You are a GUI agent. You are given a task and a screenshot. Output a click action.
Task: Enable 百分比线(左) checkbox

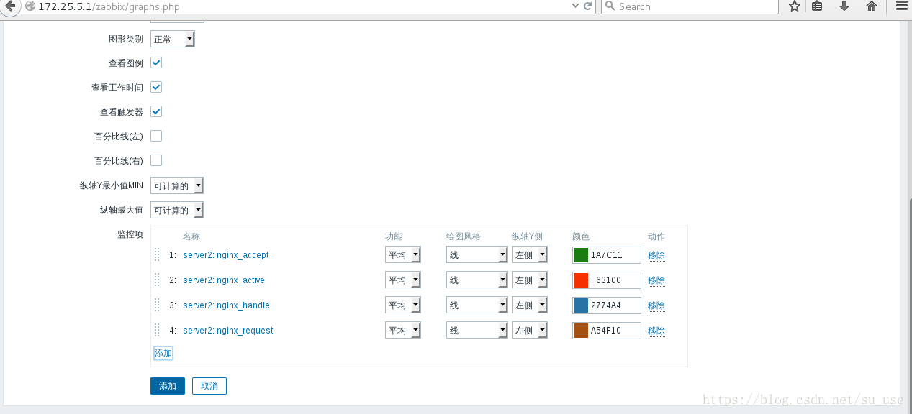(156, 136)
